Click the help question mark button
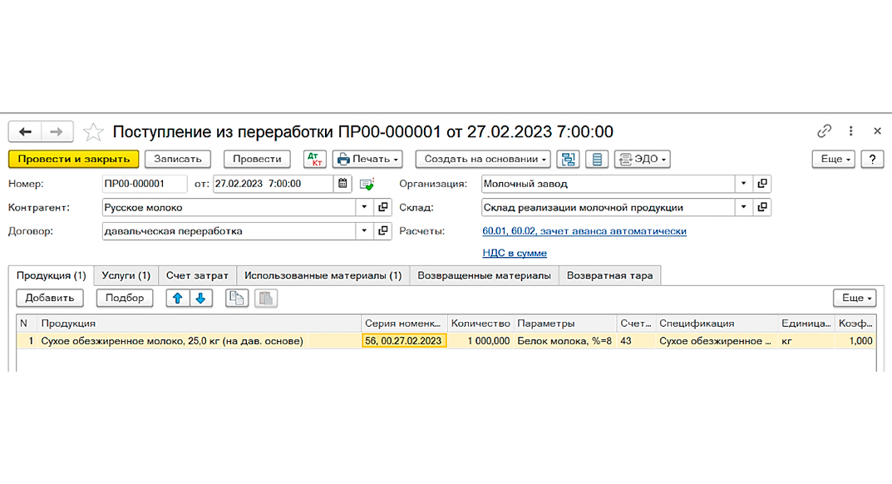 click(872, 159)
